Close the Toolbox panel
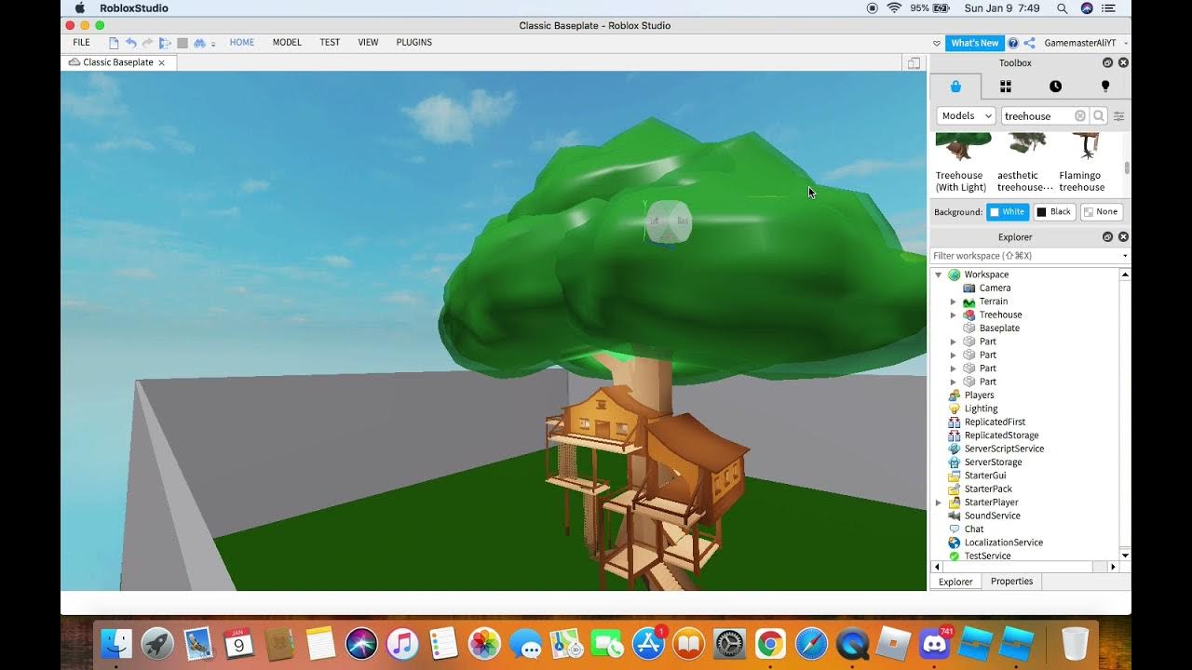The height and width of the screenshot is (670, 1192). coord(1123,63)
